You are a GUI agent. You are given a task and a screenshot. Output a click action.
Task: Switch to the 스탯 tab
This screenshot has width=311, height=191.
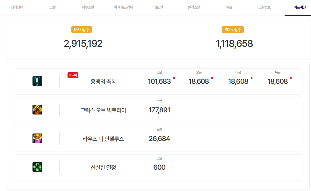tap(53, 7)
